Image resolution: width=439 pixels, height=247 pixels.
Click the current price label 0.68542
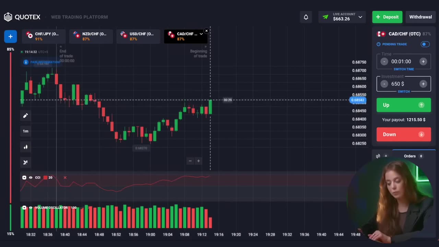pos(358,100)
